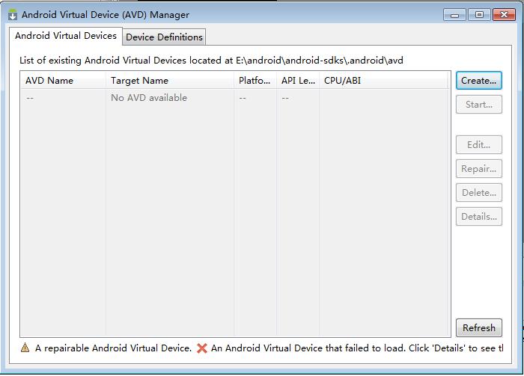Refresh the AVD list
The image size is (524, 376).
[x=479, y=327]
